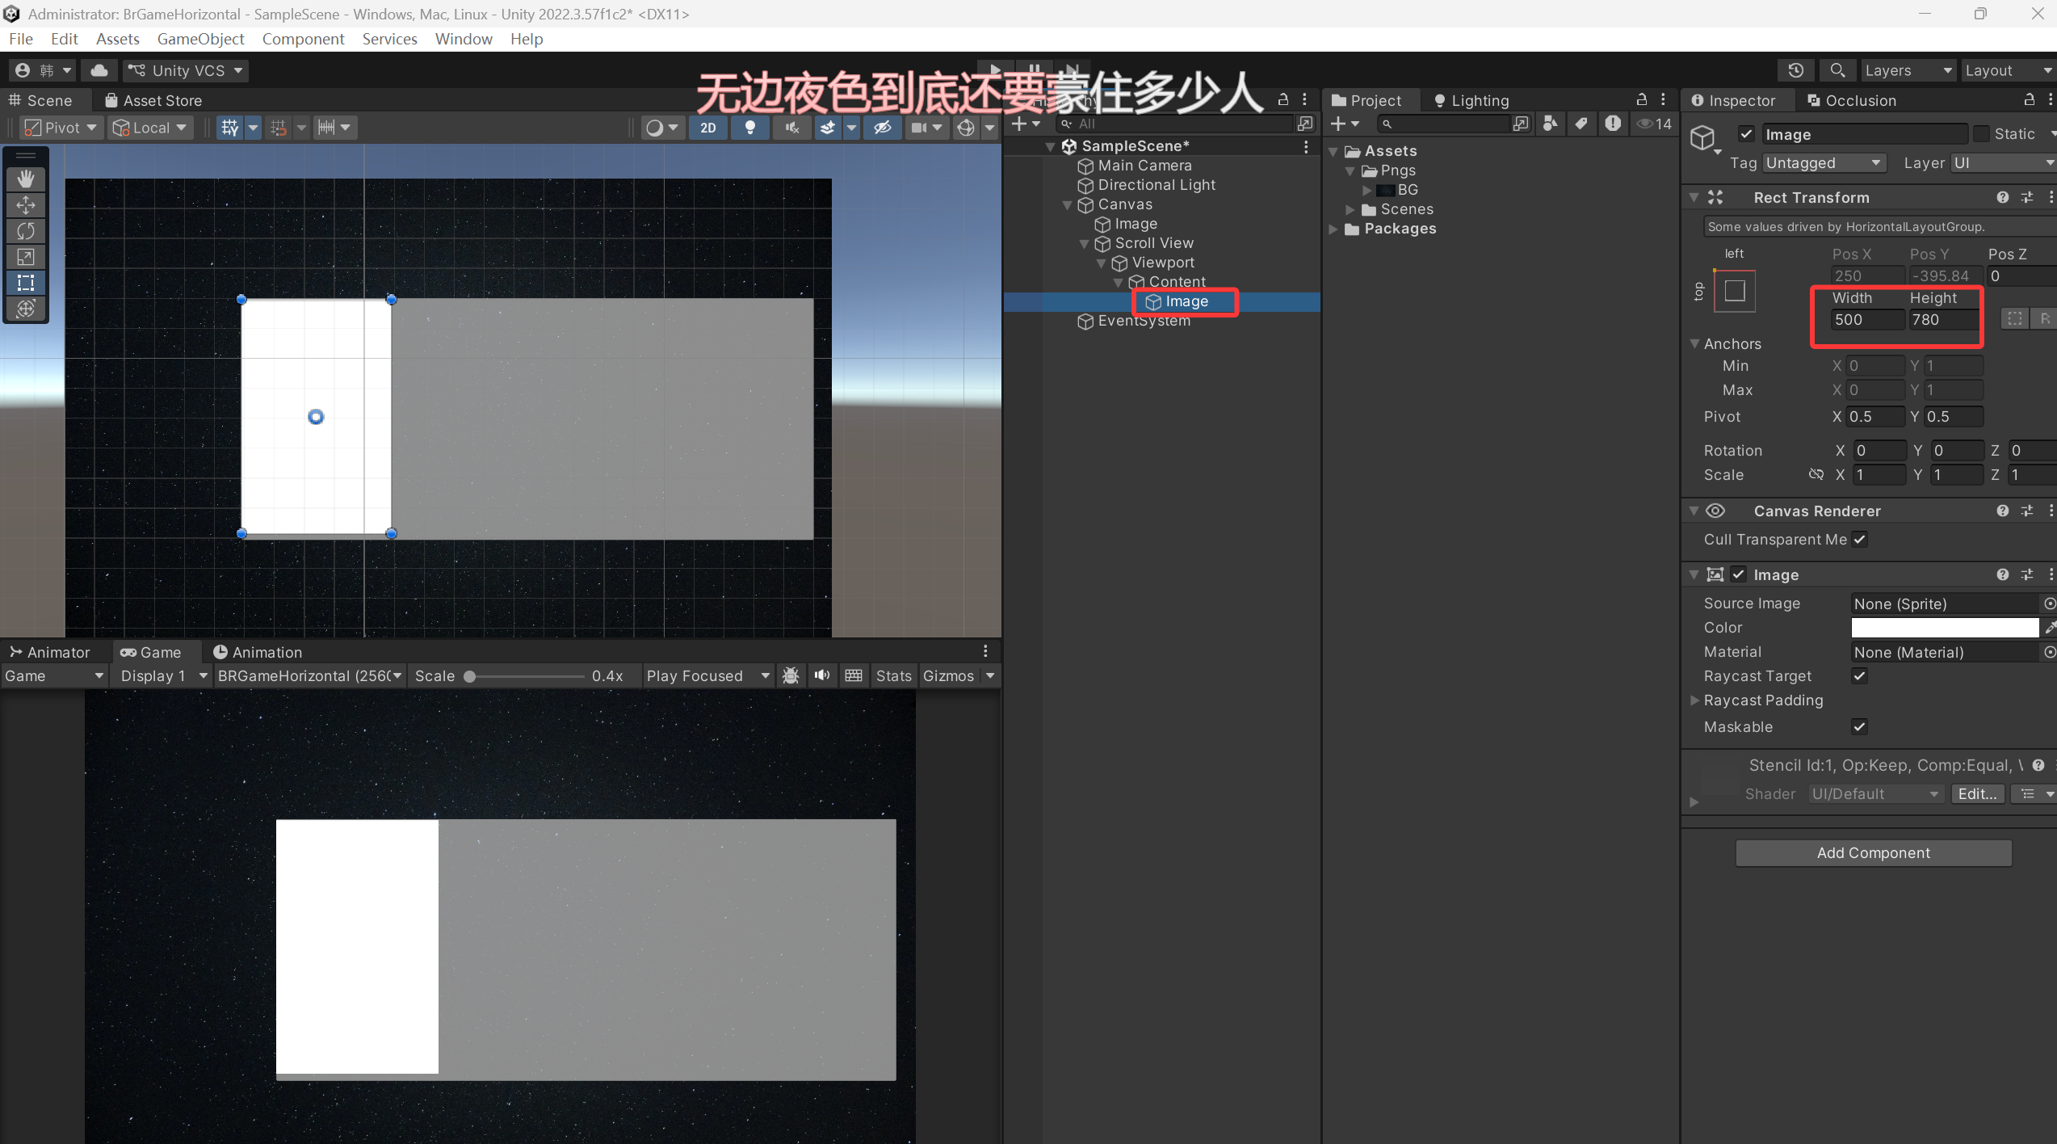Select the Rect tool
The height and width of the screenshot is (1144, 2057).
click(26, 283)
